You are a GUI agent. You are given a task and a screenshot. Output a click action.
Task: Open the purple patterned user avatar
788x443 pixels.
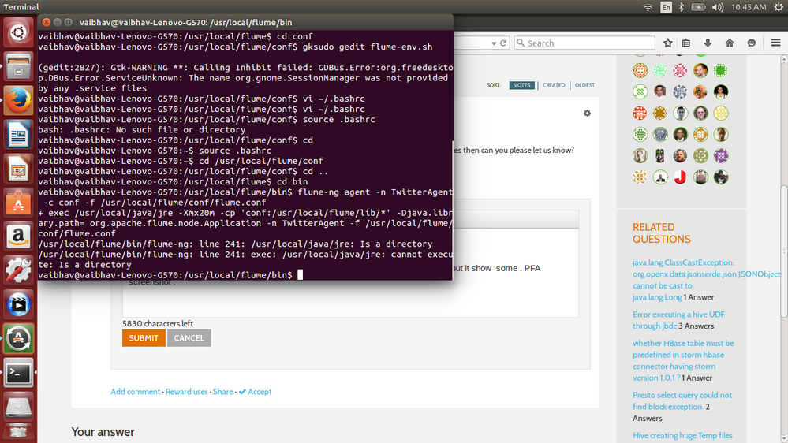(721, 156)
